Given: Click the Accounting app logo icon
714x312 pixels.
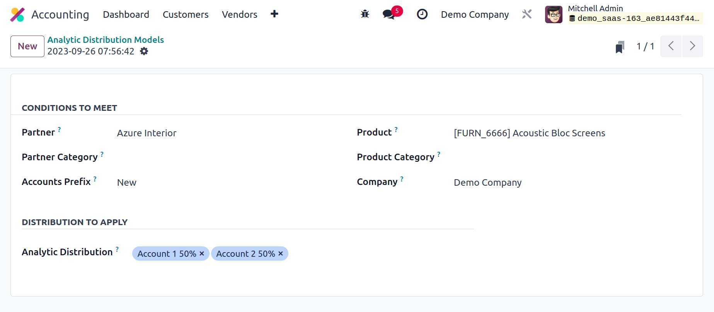Looking at the screenshot, I should pos(17,15).
